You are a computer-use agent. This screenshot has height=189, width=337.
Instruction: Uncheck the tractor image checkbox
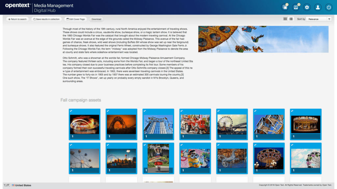(x=182, y=111)
